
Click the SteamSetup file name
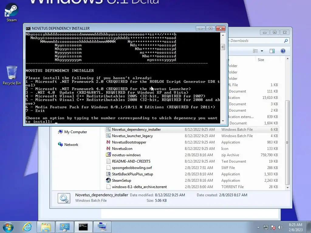point(121,181)
